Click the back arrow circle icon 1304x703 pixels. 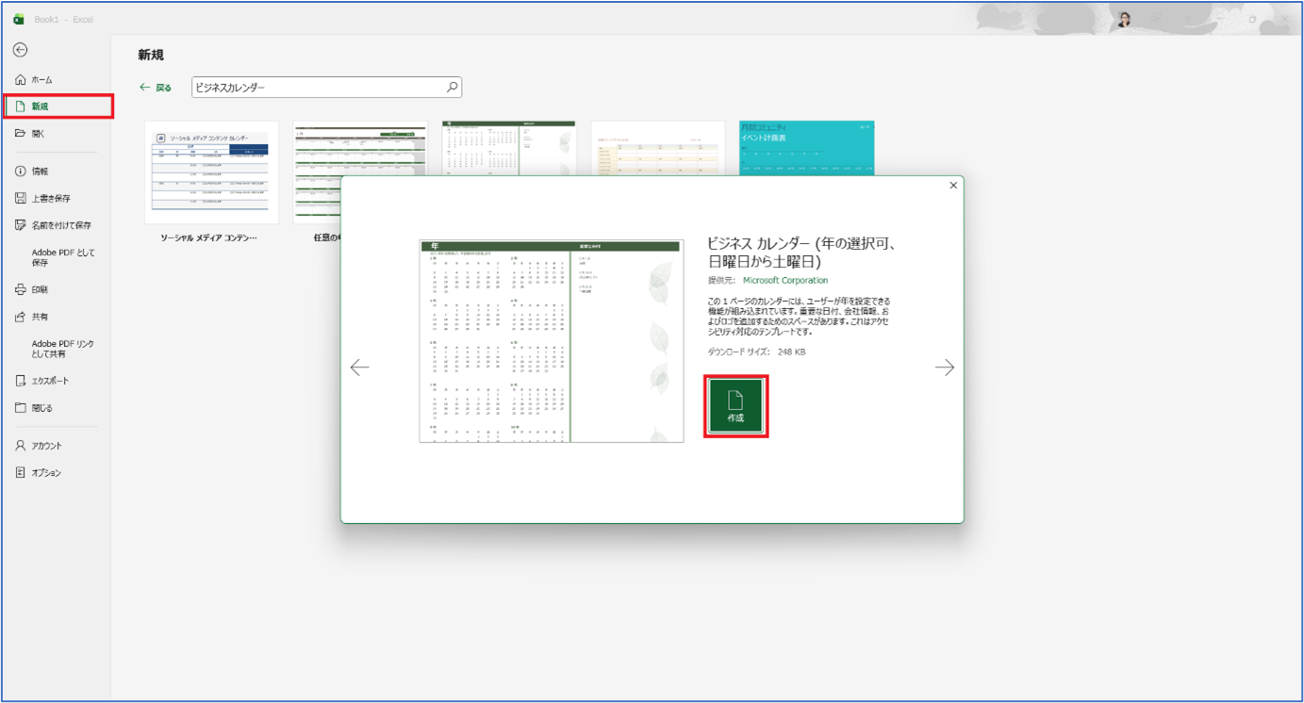click(x=20, y=50)
